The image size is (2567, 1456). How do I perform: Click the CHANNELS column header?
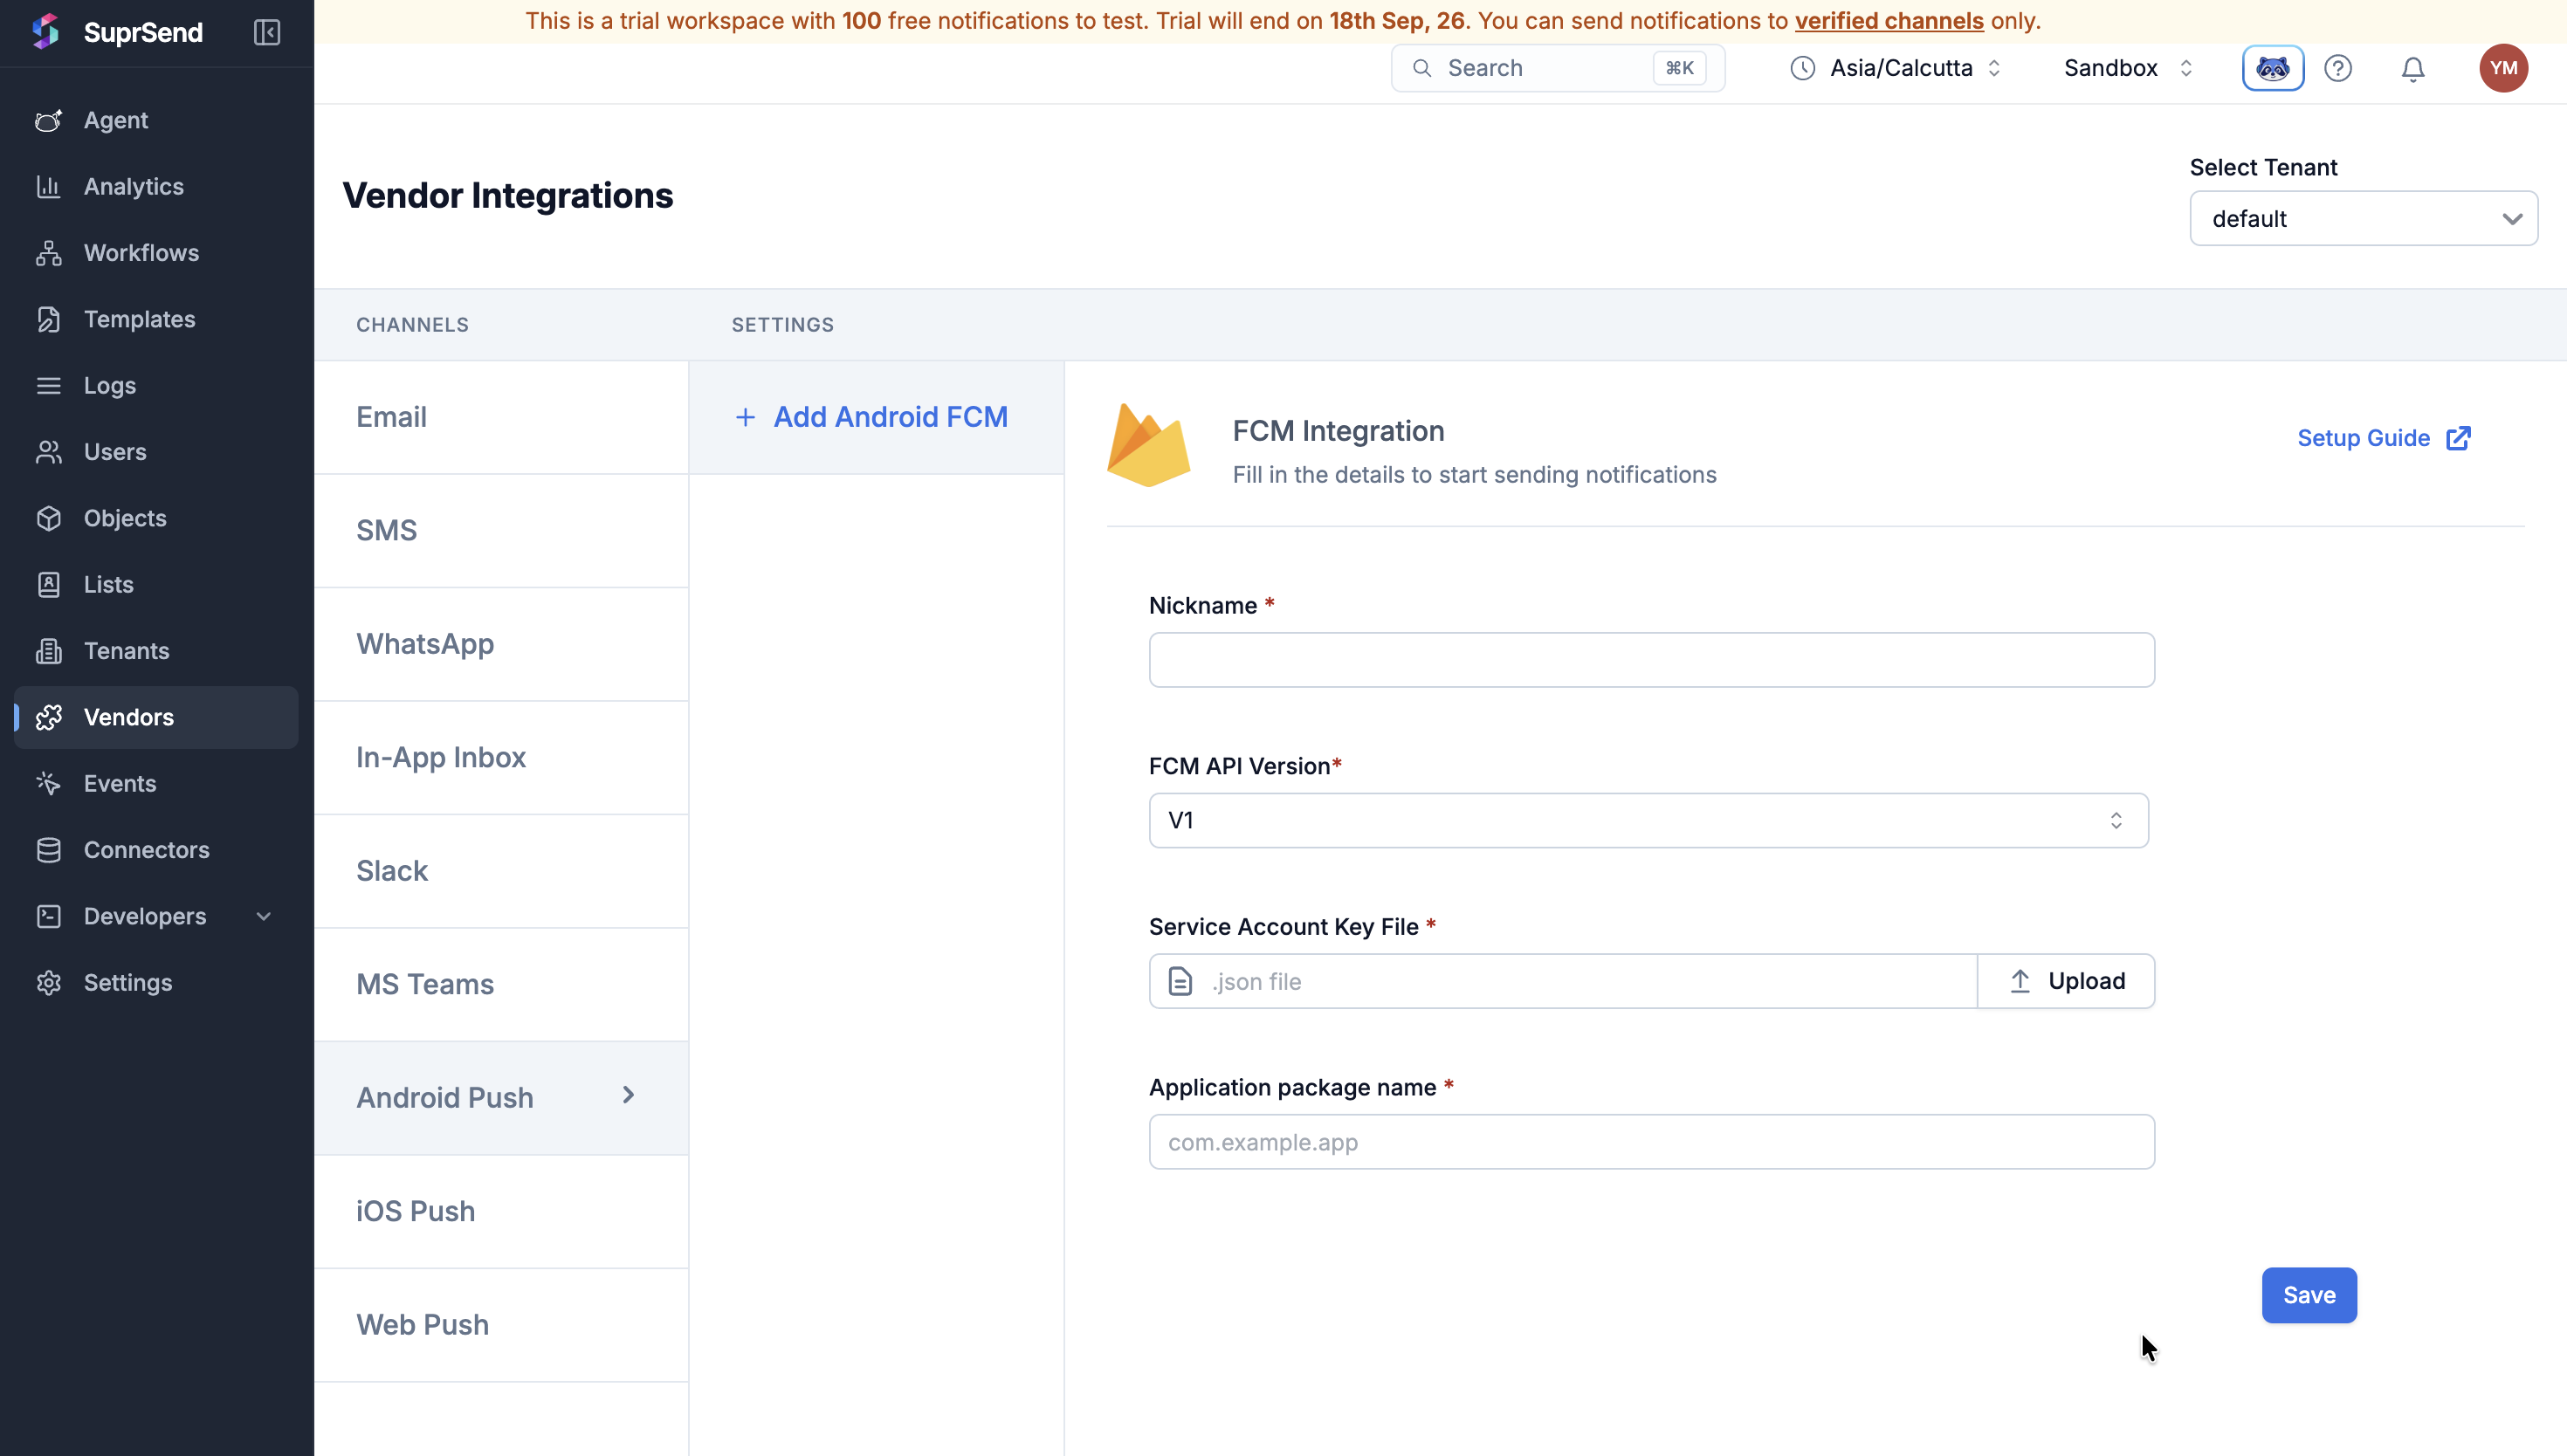click(x=412, y=325)
